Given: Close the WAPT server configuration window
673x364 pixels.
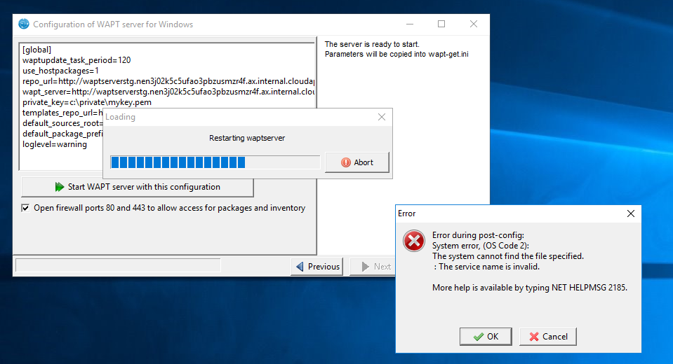Looking at the screenshot, I should [474, 24].
